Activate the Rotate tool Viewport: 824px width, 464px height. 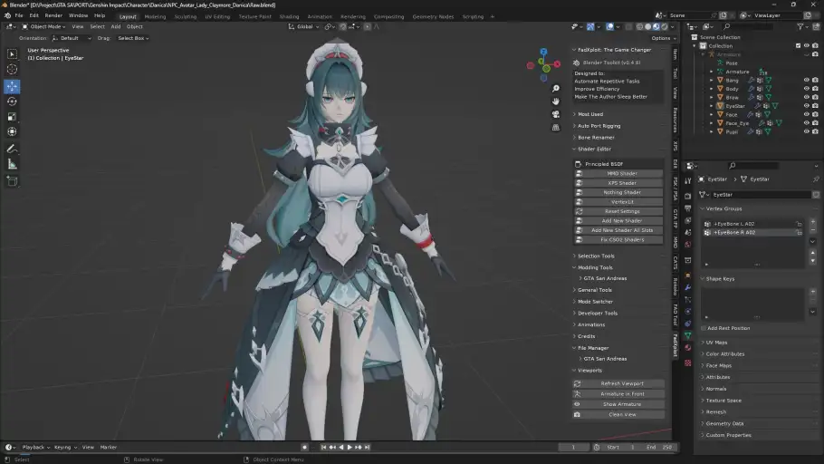[x=12, y=101]
